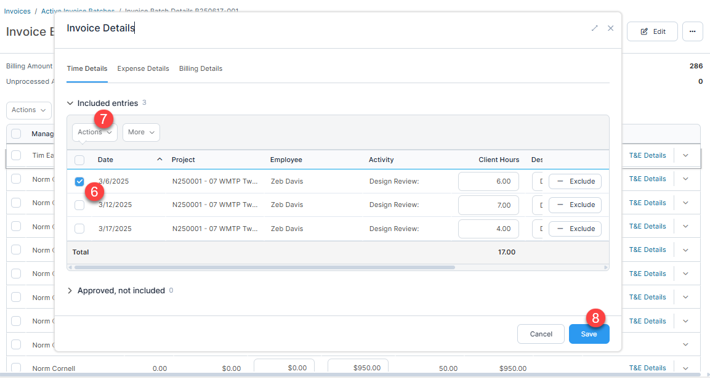The image size is (710, 382).
Task: Sort entries by the Date column header
Action: [105, 160]
